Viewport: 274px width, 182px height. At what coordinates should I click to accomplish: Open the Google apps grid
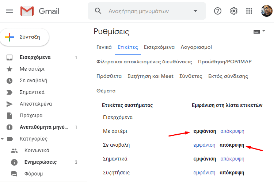(x=249, y=11)
